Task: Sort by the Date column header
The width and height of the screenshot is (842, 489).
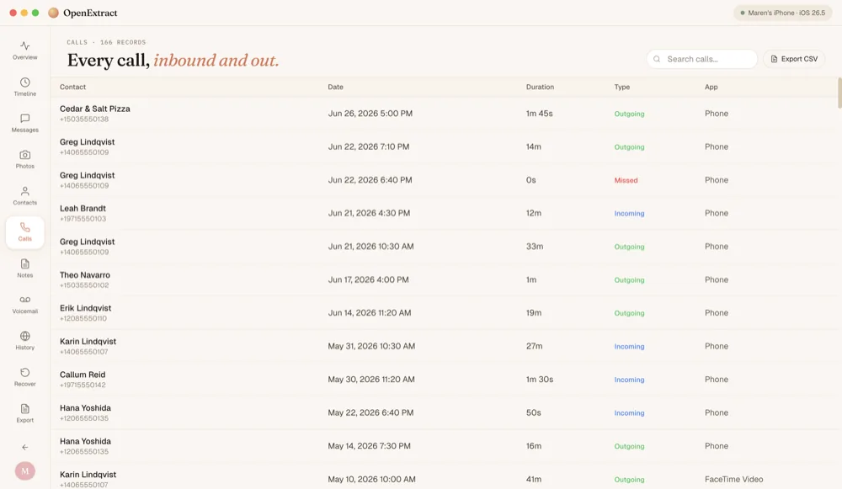Action: click(x=336, y=87)
